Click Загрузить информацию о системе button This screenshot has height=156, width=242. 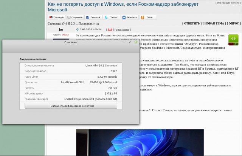[x=71, y=106]
